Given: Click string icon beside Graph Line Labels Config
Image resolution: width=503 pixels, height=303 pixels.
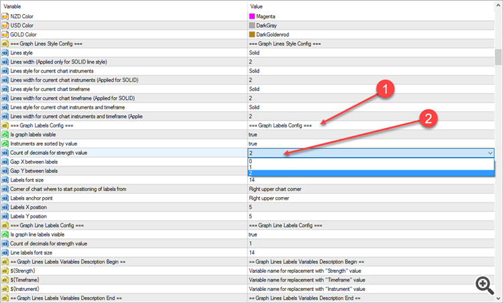Looking at the screenshot, I should click(x=5, y=225).
